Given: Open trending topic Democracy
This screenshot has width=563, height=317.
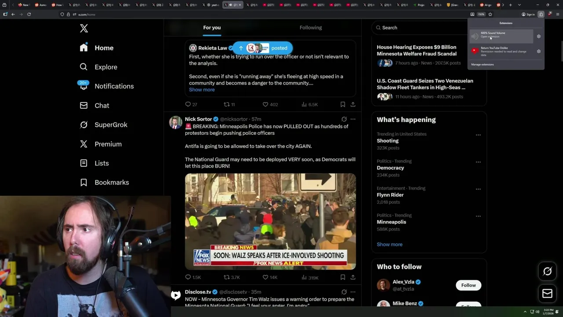Looking at the screenshot, I should (x=390, y=168).
